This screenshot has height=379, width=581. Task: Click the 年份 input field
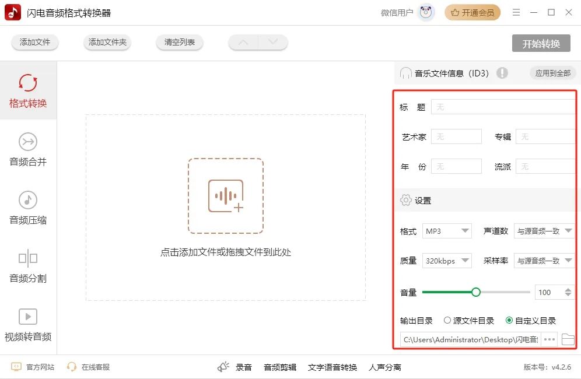point(457,166)
